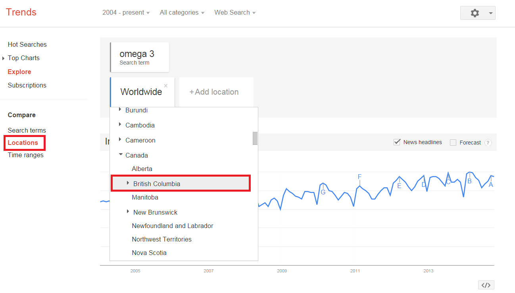This screenshot has height=293, width=515.
Task: Compare by Time ranges
Action: [x=25, y=155]
